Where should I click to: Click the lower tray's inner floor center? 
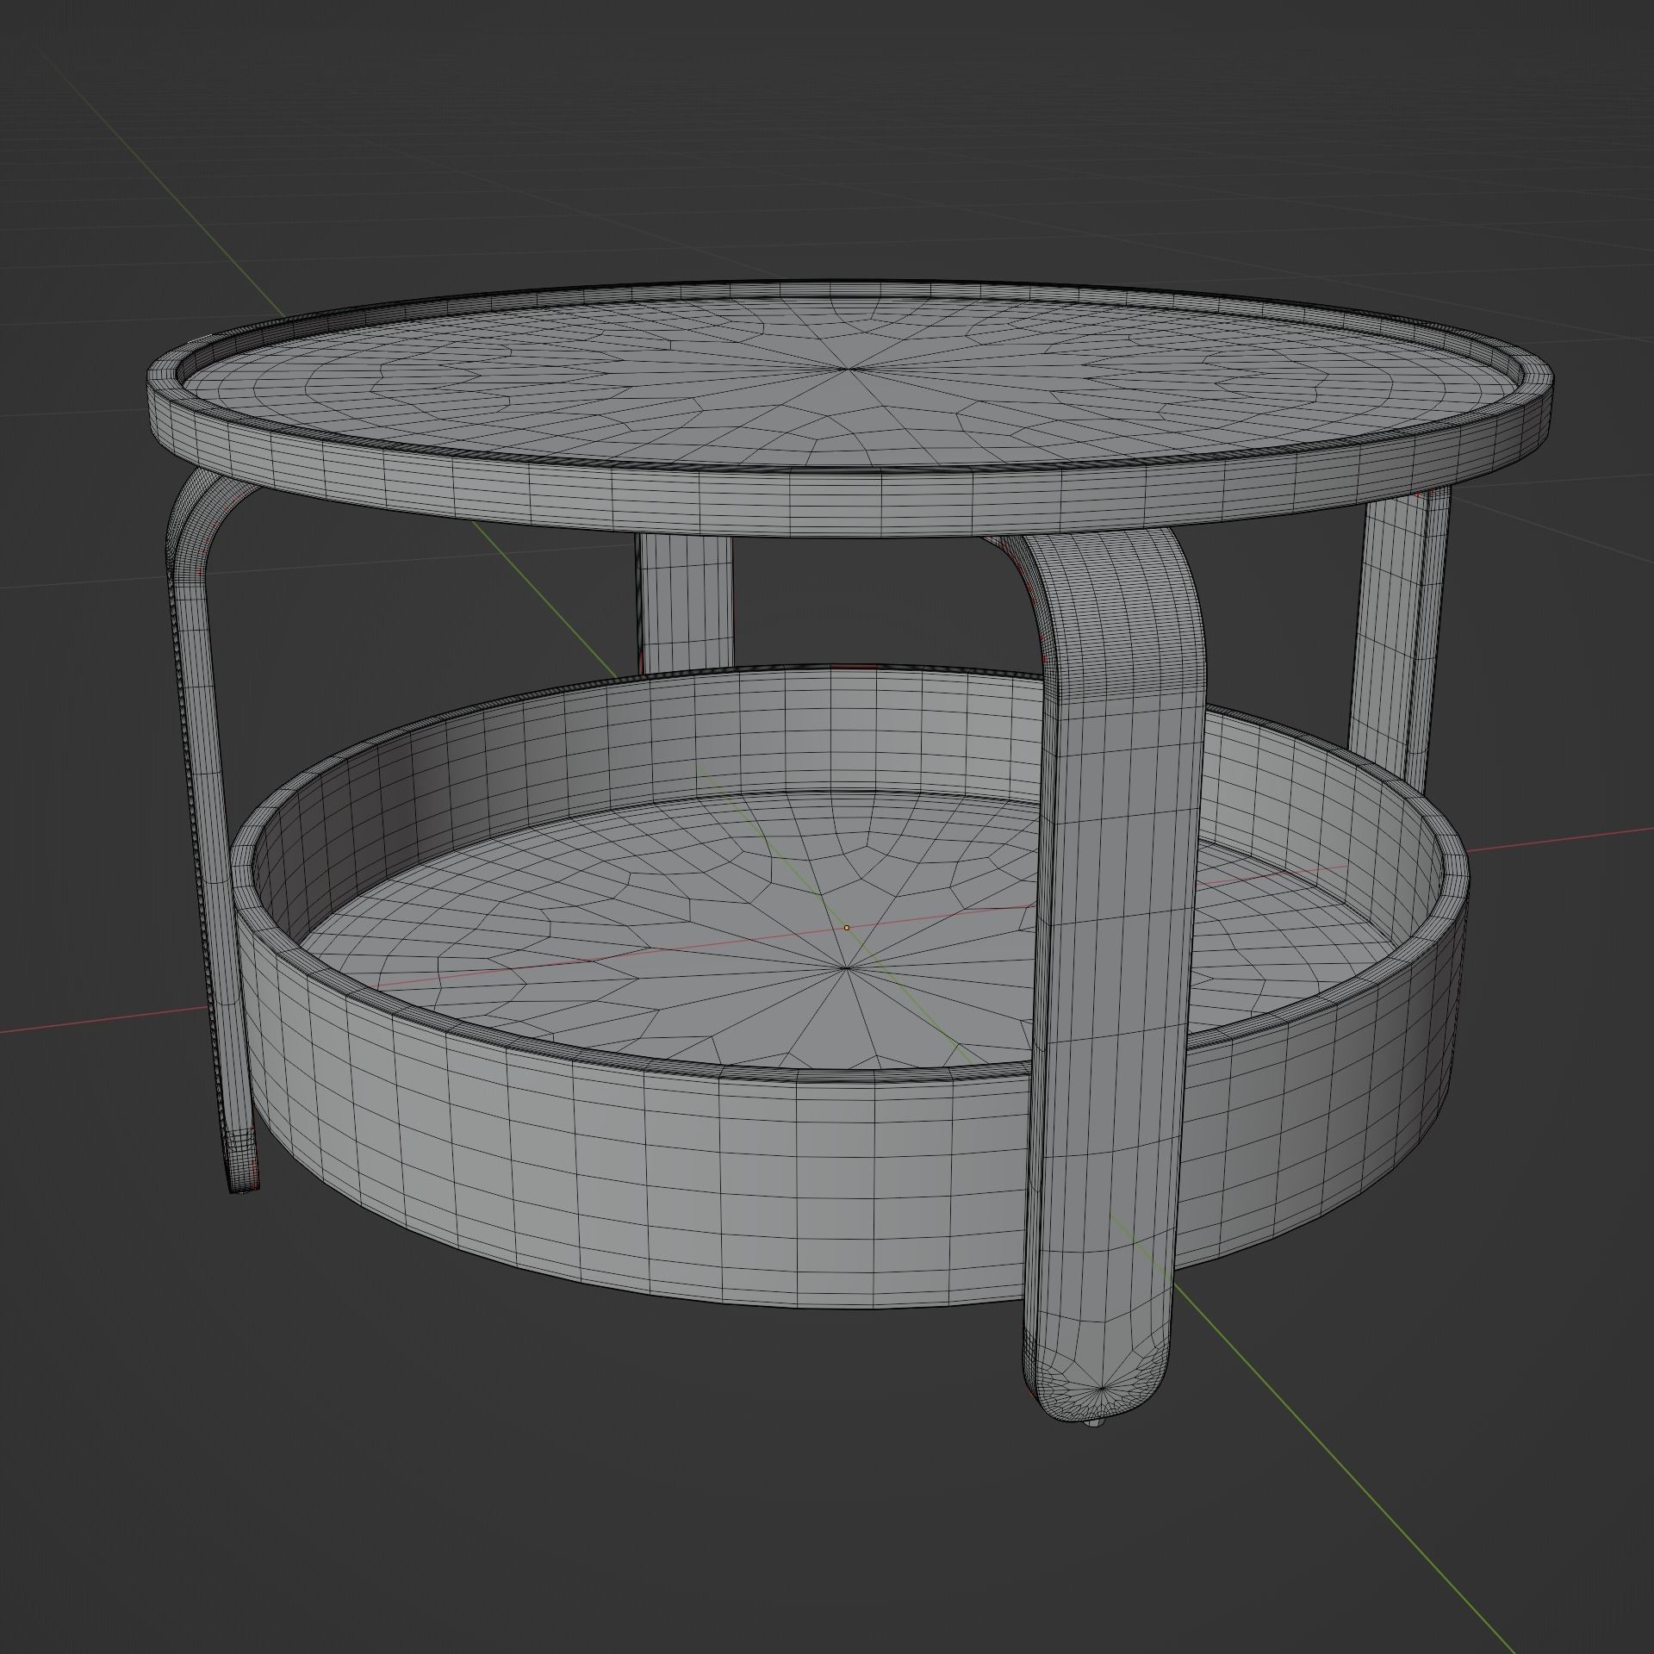(x=846, y=968)
